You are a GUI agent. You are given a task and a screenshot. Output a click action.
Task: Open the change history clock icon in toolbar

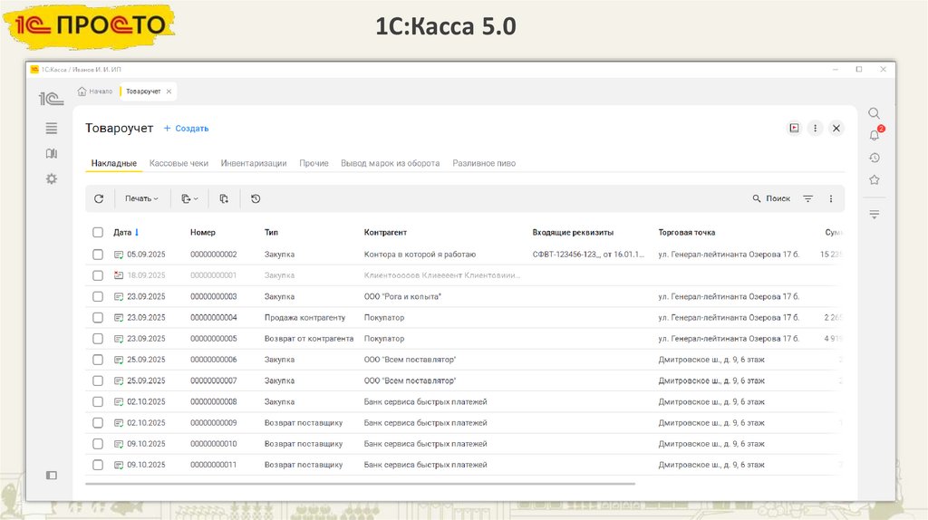pos(256,198)
